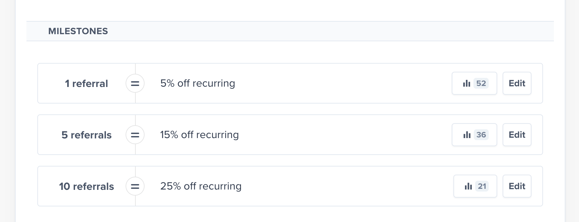Click the empty middle of the 5 referrals card
579x222 pixels.
(339, 135)
